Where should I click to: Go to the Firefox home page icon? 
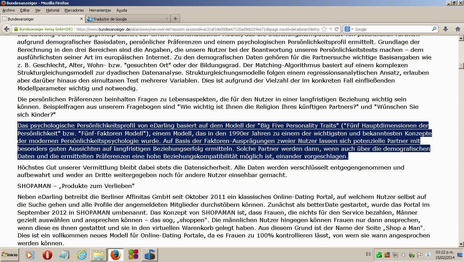click(x=458, y=29)
